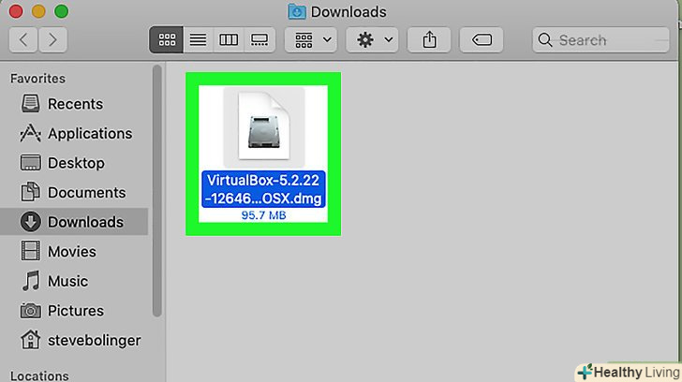Click in the Search field
682x382 pixels.
point(600,40)
